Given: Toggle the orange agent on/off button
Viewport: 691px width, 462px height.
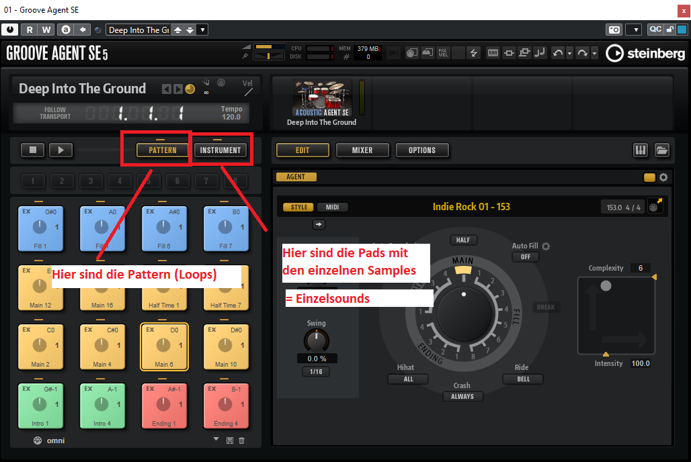Looking at the screenshot, I should pyautogui.click(x=649, y=177).
